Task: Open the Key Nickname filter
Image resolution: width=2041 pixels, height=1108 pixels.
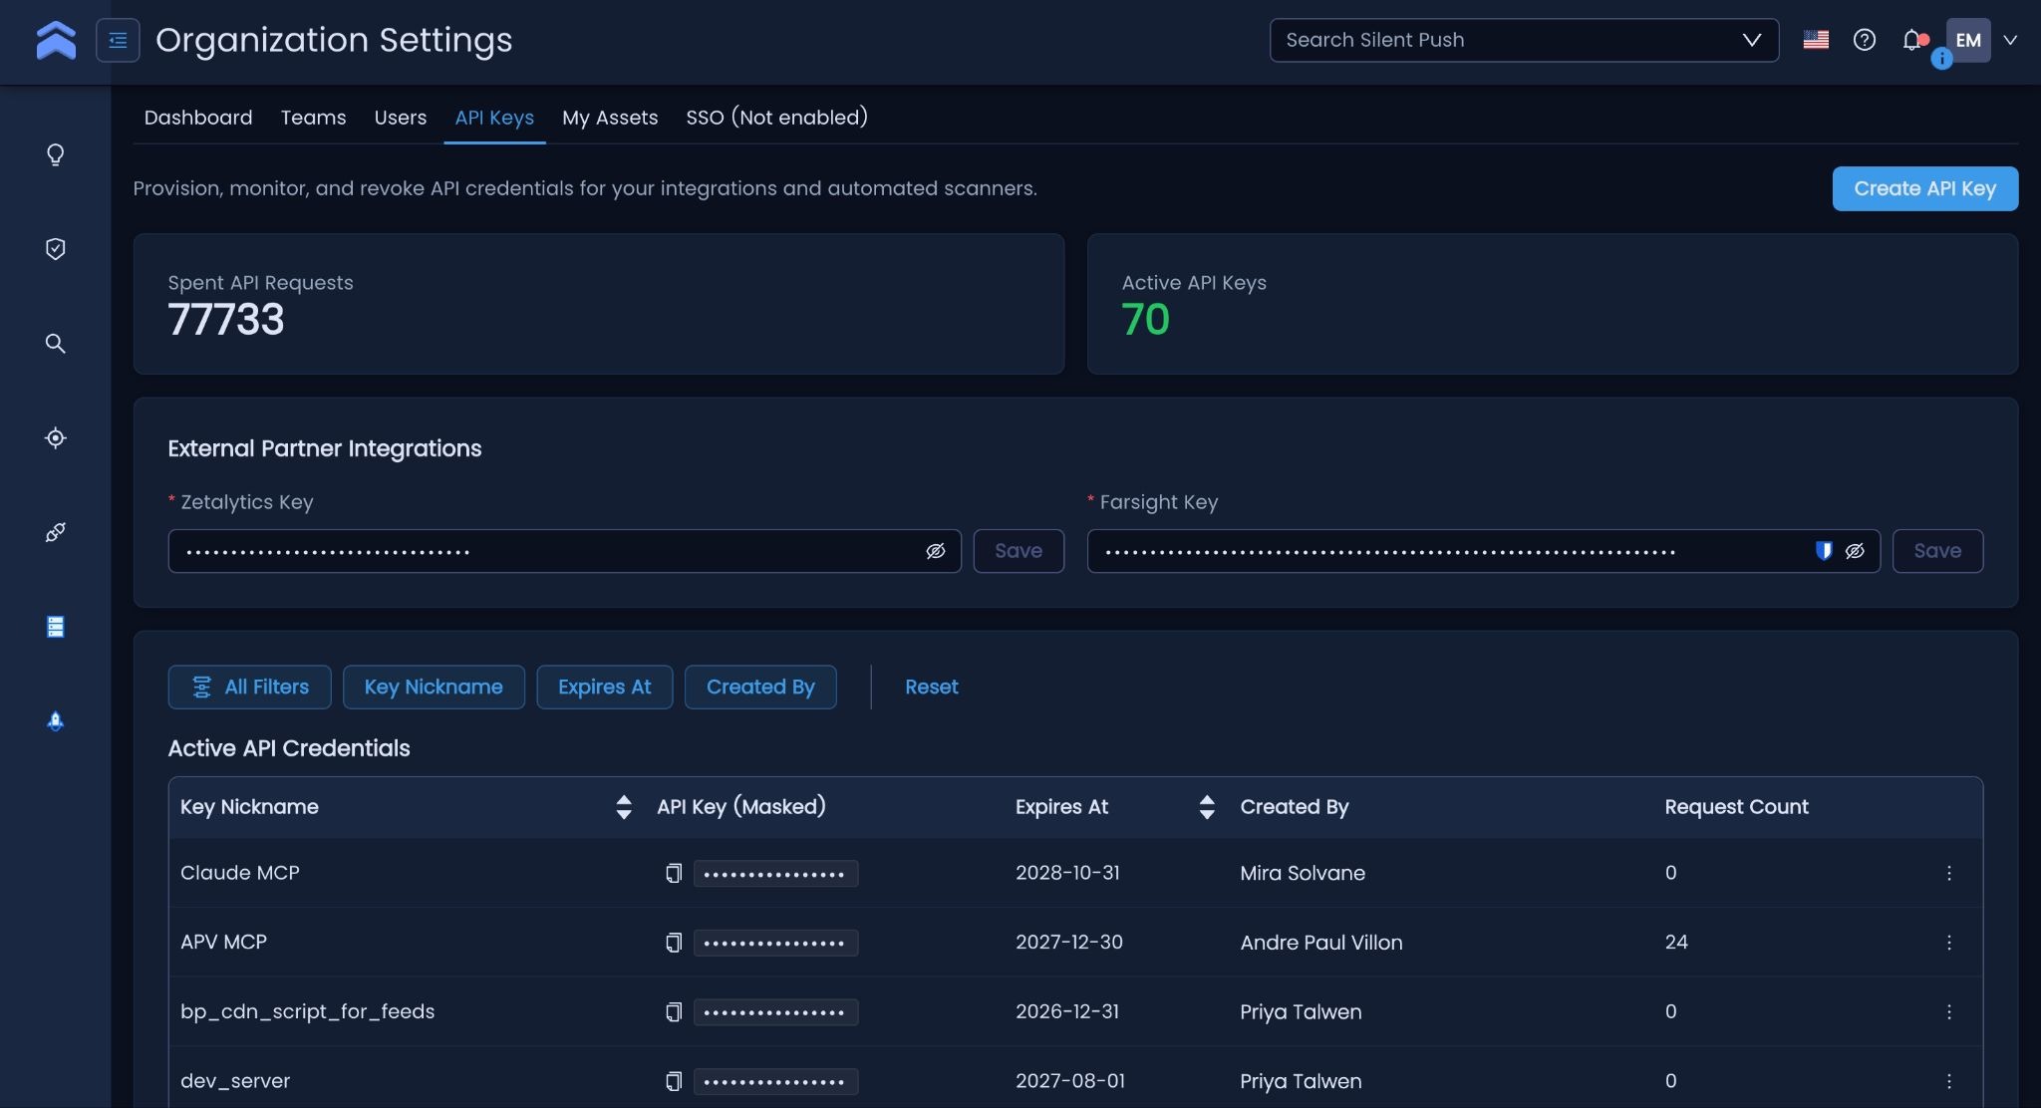Action: pyautogui.click(x=434, y=688)
